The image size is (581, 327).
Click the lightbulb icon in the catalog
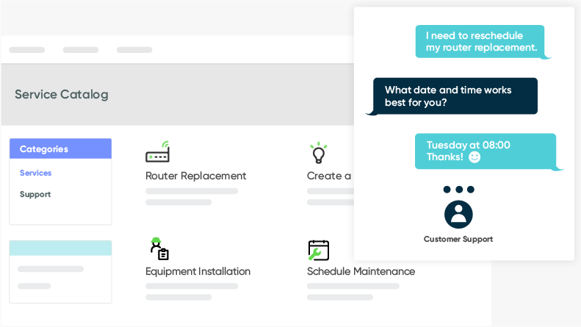coord(318,154)
